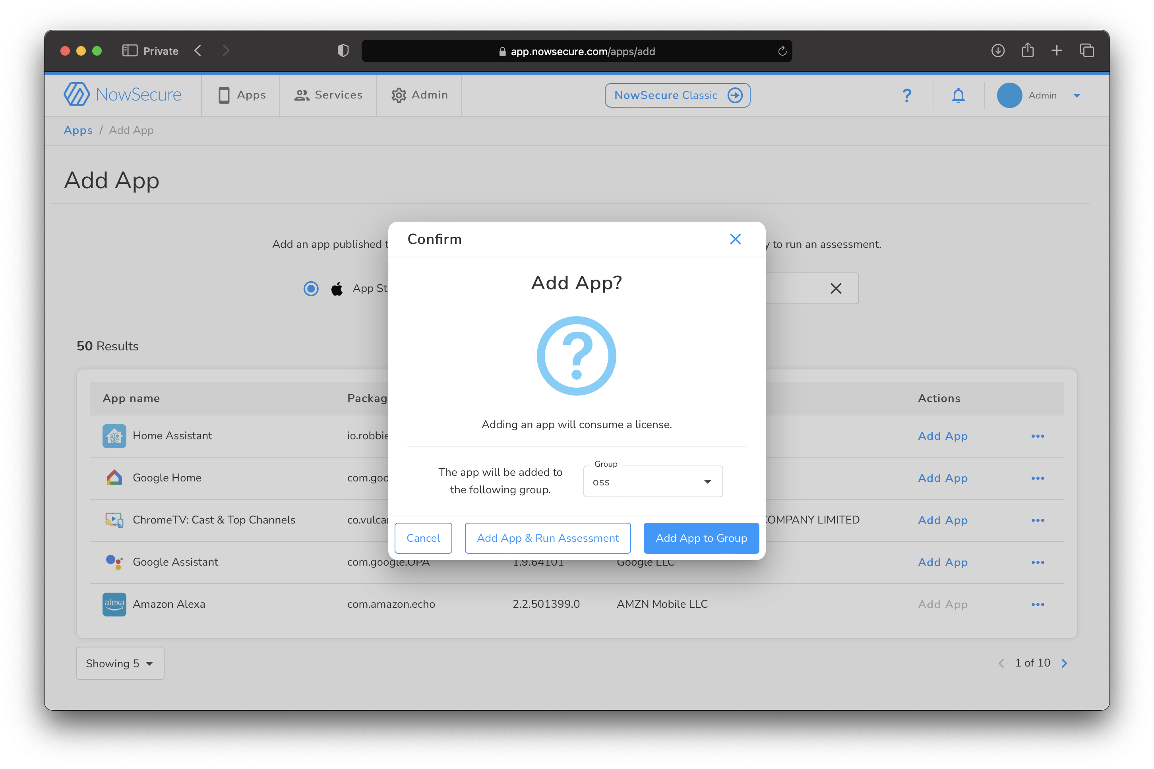This screenshot has height=769, width=1154.
Task: Select the App Store radio button
Action: click(x=311, y=288)
